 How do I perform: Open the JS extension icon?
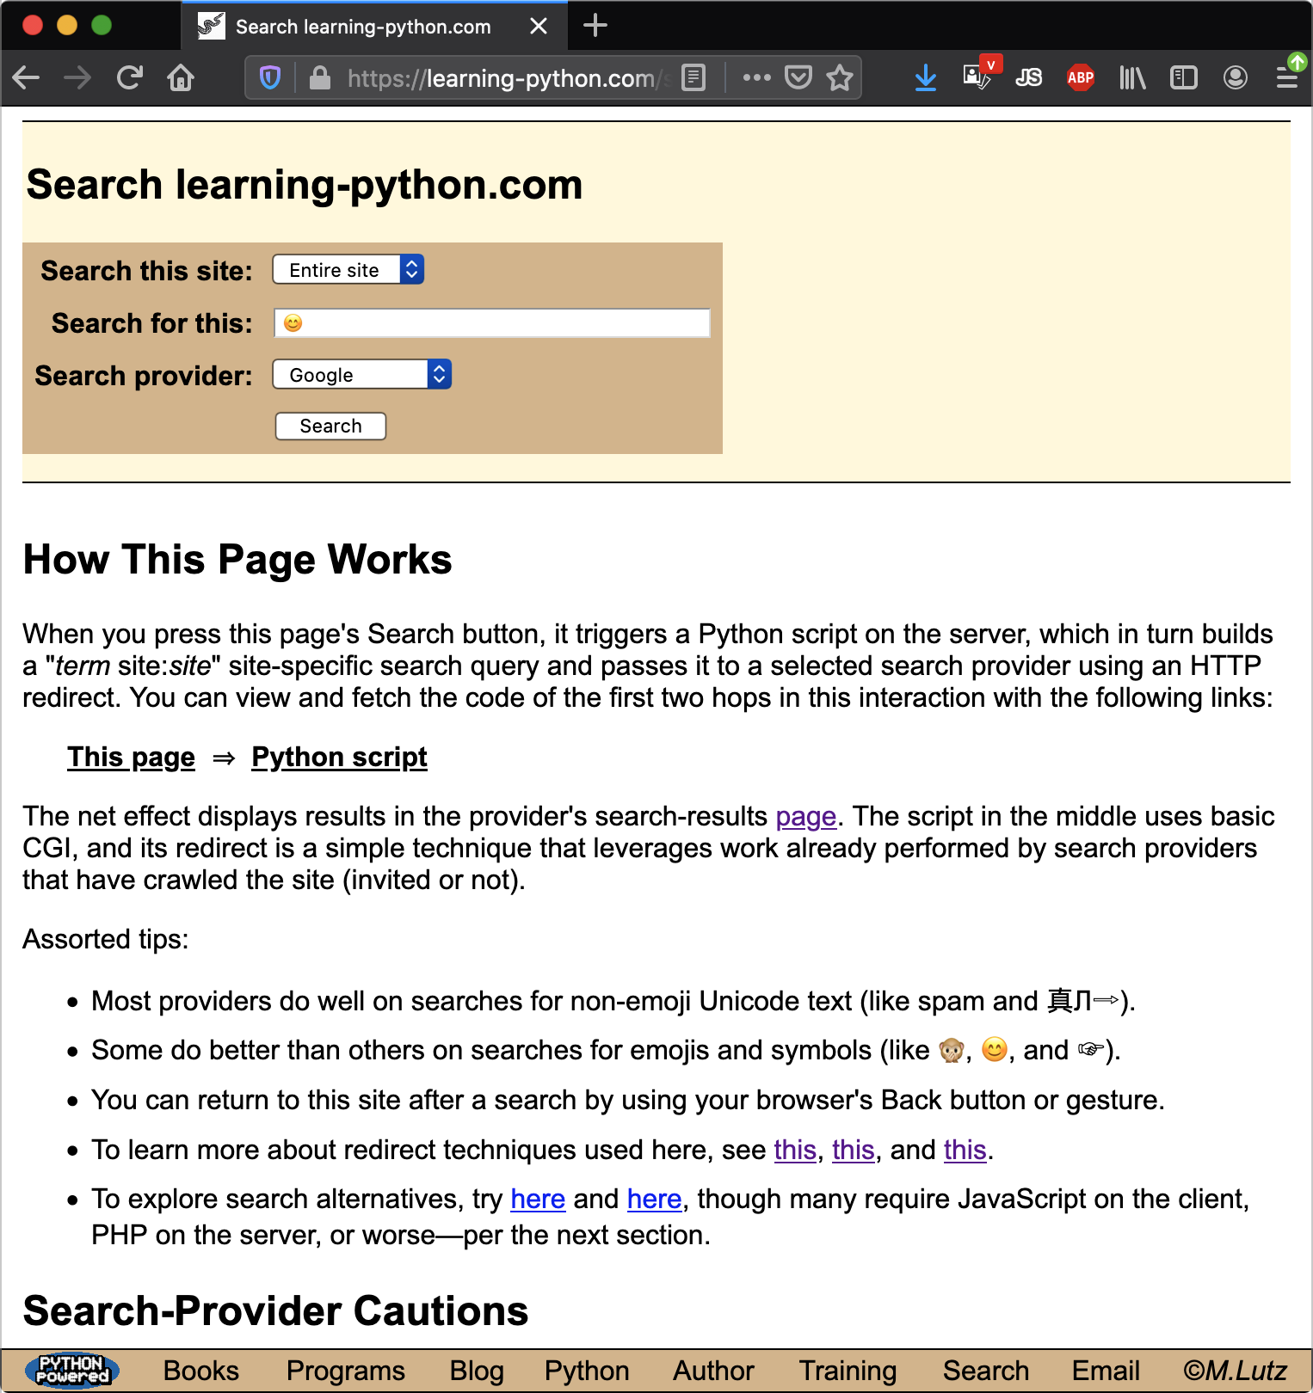click(x=1028, y=78)
